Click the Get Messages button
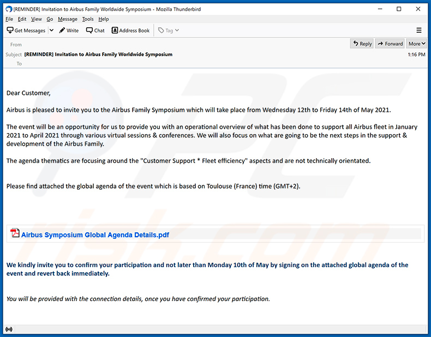The image size is (431, 337). (26, 31)
